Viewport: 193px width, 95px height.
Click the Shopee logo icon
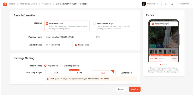pyautogui.click(x=5, y=4)
